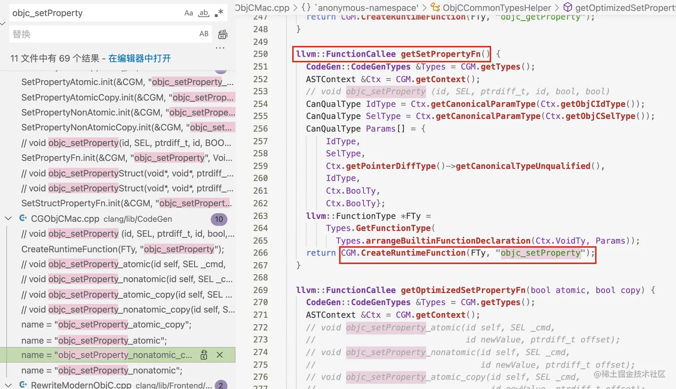Open result name = "objc_setProperty_nonatomic";
The height and width of the screenshot is (389, 676).
point(102,371)
